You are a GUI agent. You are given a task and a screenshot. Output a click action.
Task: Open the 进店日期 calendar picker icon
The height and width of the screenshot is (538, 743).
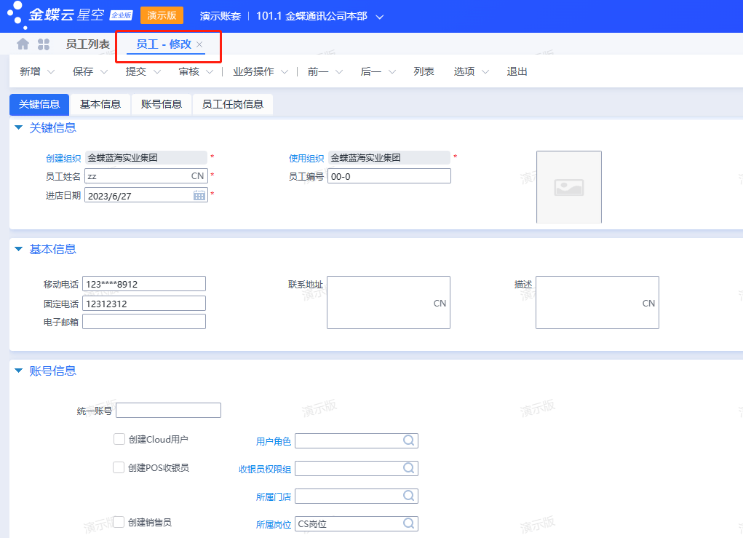point(199,194)
